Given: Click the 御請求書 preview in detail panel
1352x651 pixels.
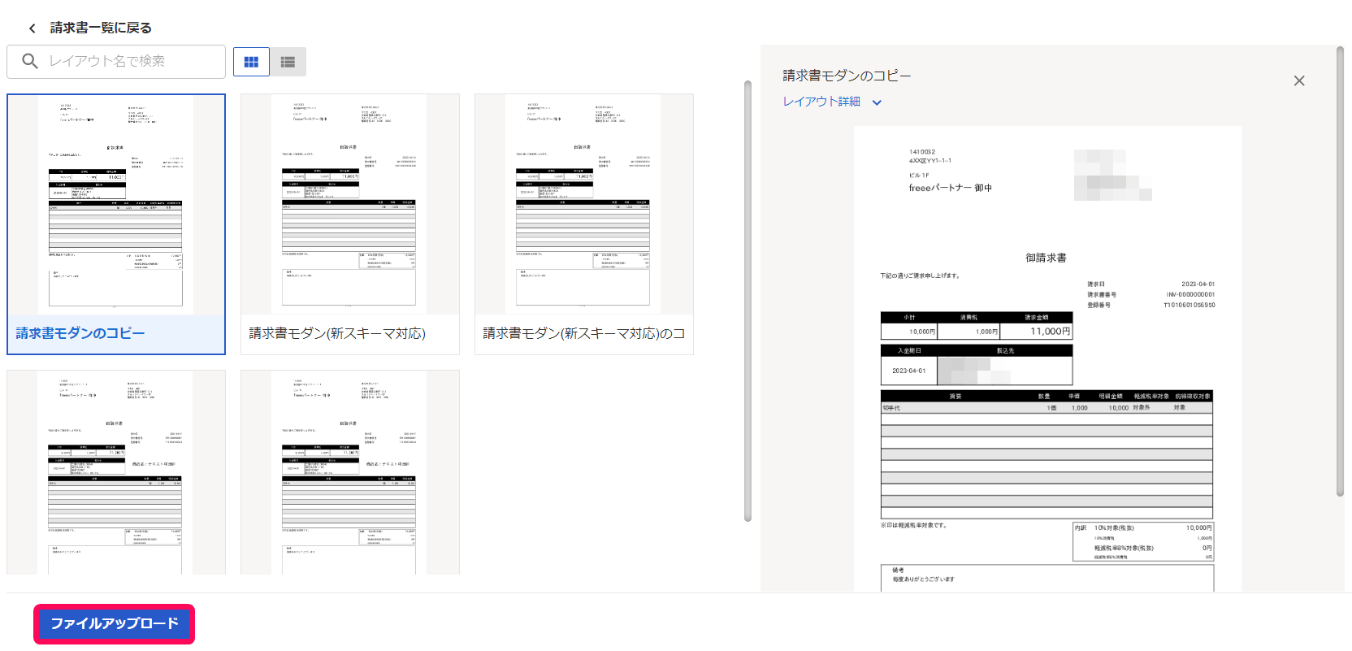Looking at the screenshot, I should pyautogui.click(x=1046, y=358).
